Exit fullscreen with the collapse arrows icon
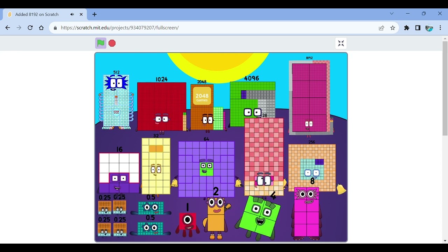Viewport: 448px width, 252px height. click(341, 43)
